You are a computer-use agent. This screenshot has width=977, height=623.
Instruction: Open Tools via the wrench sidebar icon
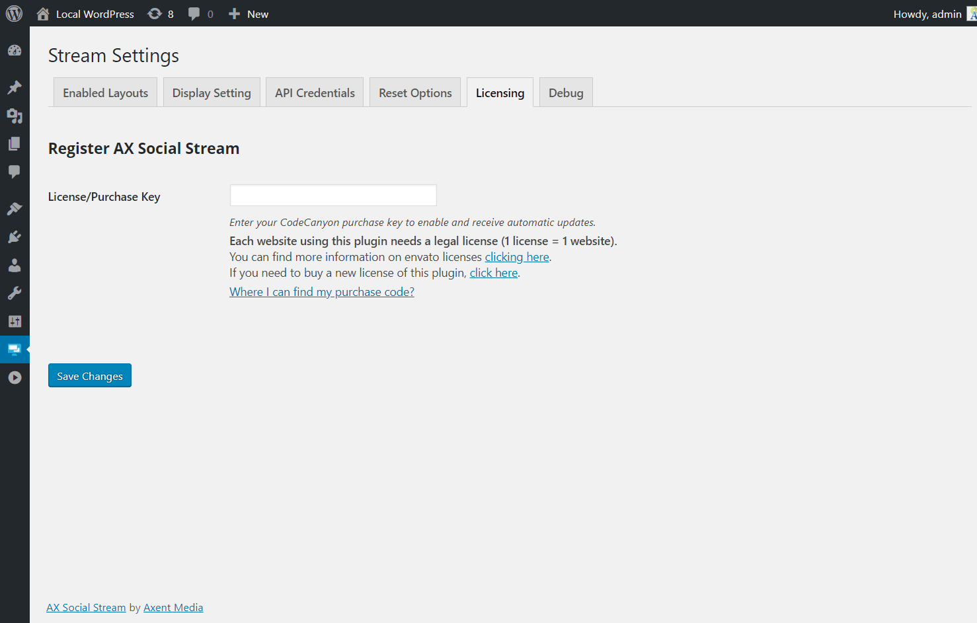(15, 293)
